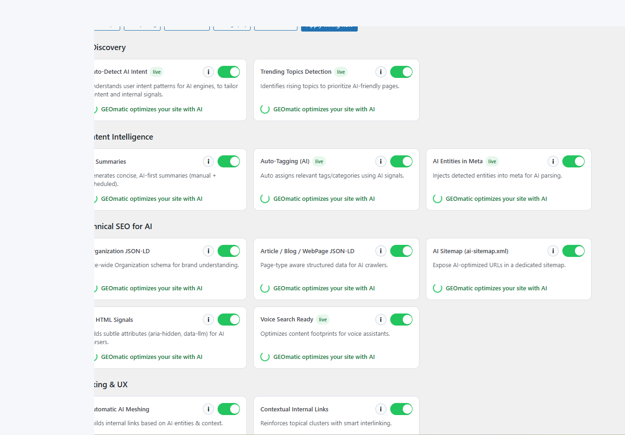View info for Organization JSON-LD
Image resolution: width=625 pixels, height=435 pixels.
click(x=208, y=251)
